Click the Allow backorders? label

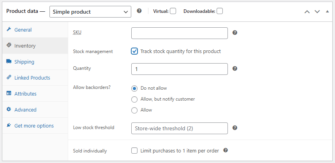(x=92, y=87)
